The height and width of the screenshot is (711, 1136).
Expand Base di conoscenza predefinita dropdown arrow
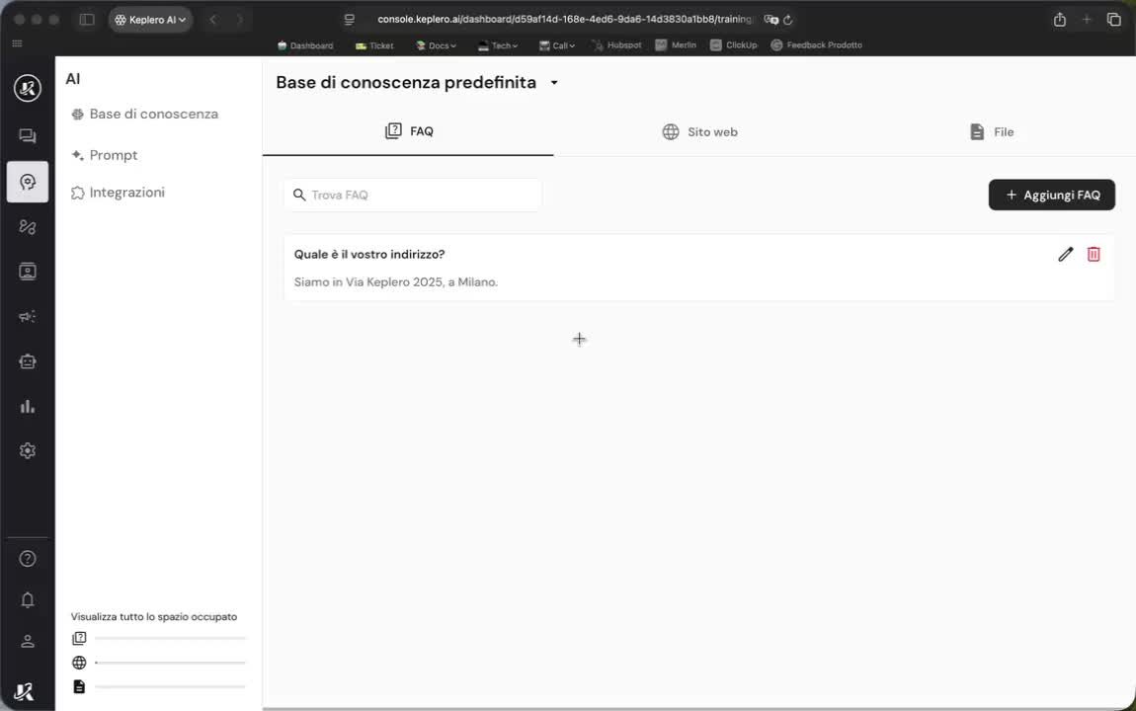(x=554, y=83)
